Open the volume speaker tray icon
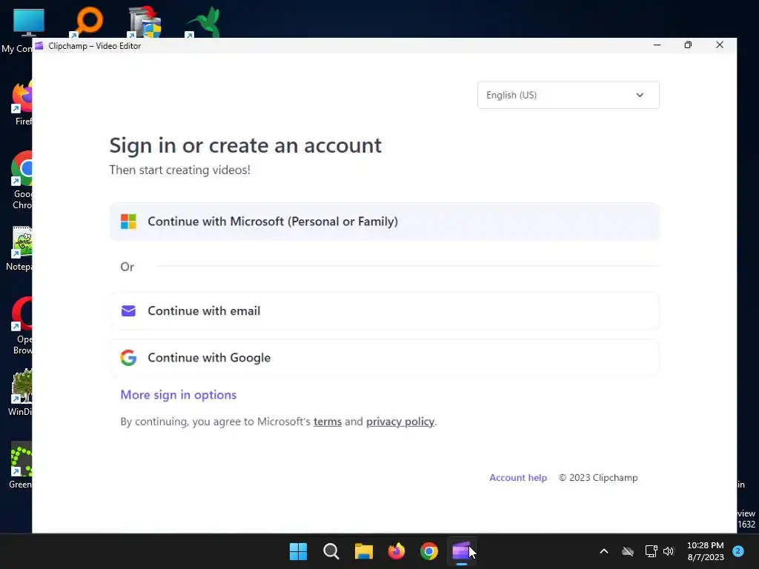The height and width of the screenshot is (569, 759). click(669, 551)
